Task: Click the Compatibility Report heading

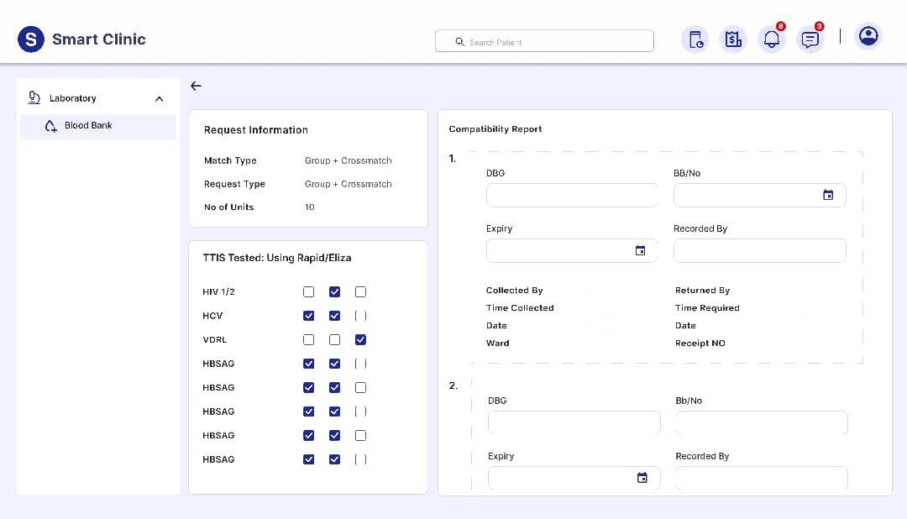Action: click(495, 129)
